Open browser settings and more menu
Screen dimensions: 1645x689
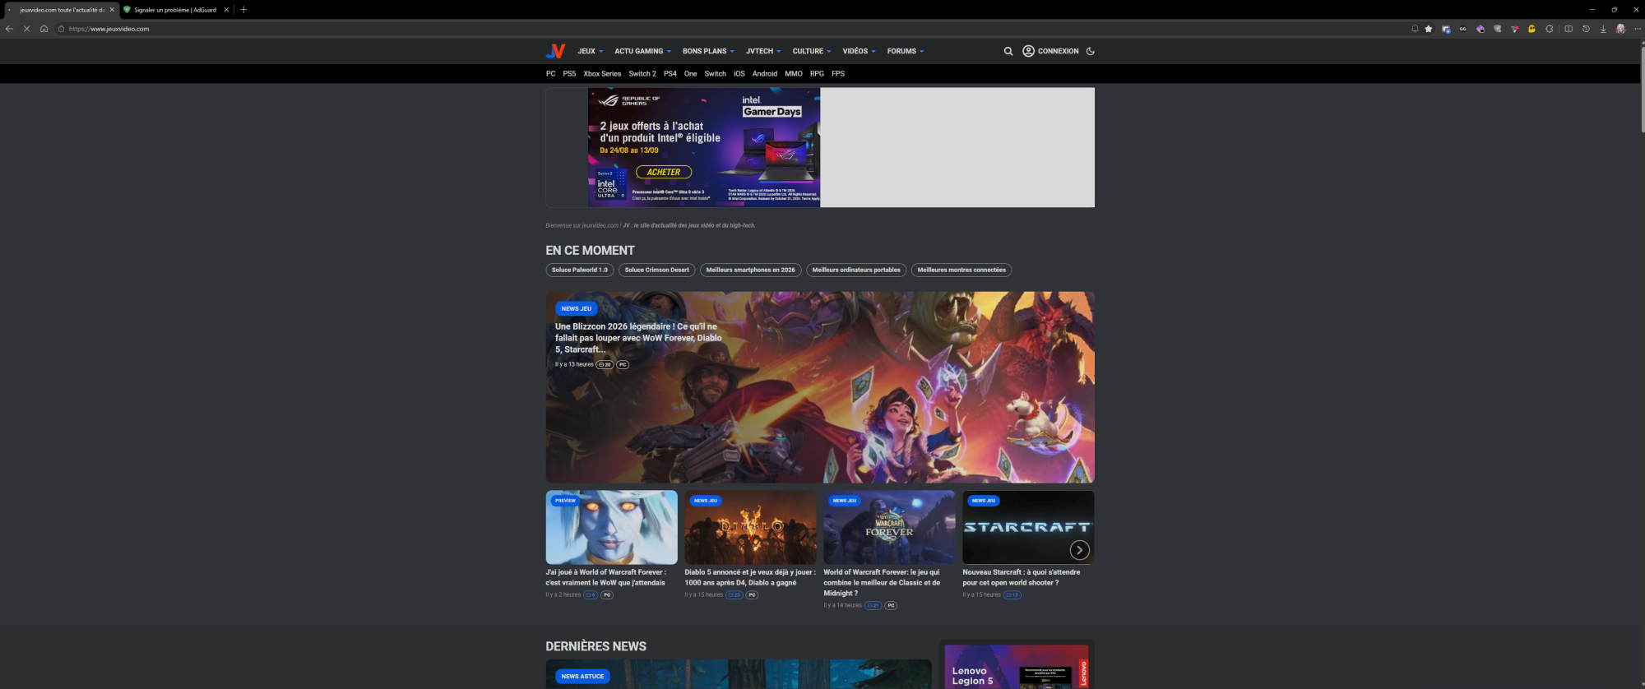[1638, 29]
